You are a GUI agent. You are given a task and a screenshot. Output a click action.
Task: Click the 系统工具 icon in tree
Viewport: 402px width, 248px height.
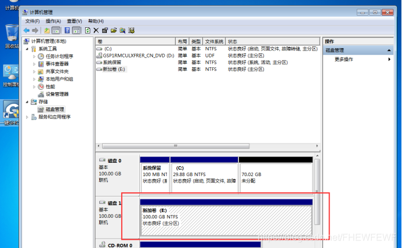(x=34, y=49)
